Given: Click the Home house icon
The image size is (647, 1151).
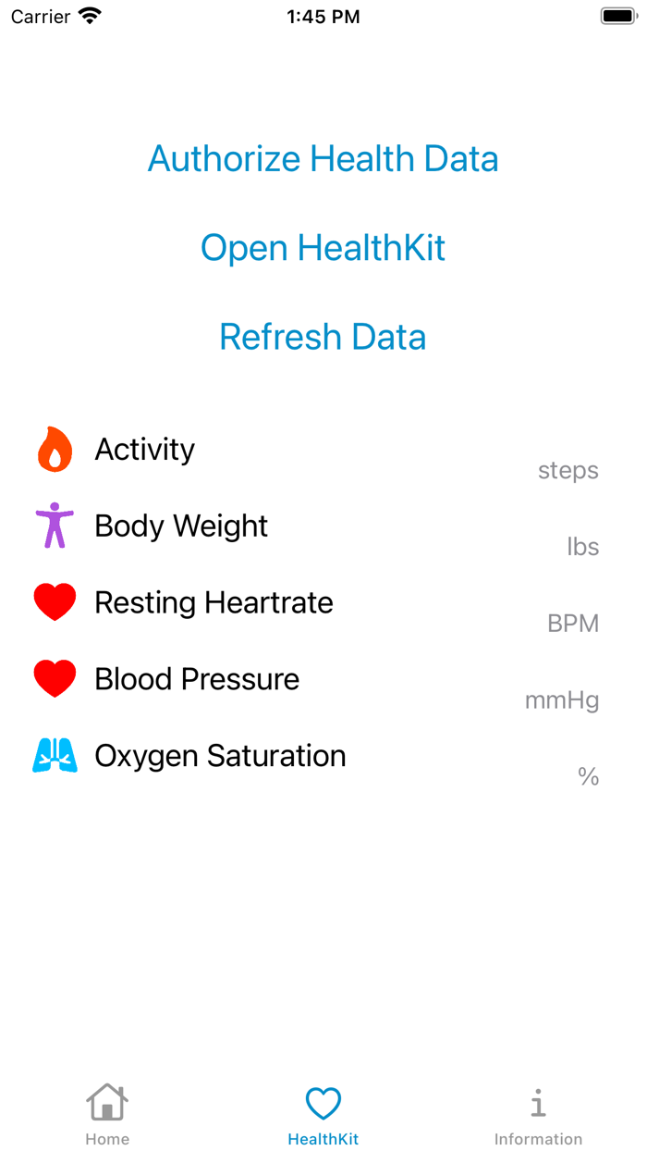Looking at the screenshot, I should (107, 1102).
